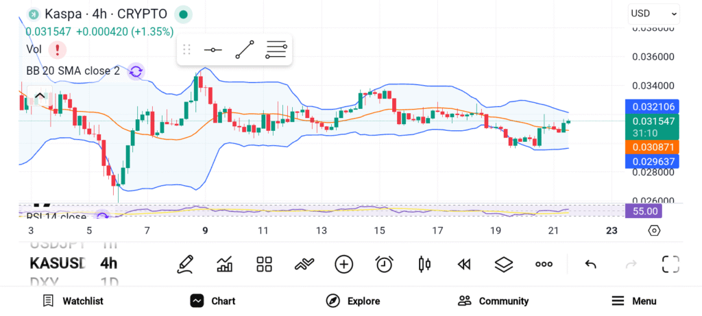Open the more options ellipsis menu
This screenshot has height=316, width=702.
point(544,264)
